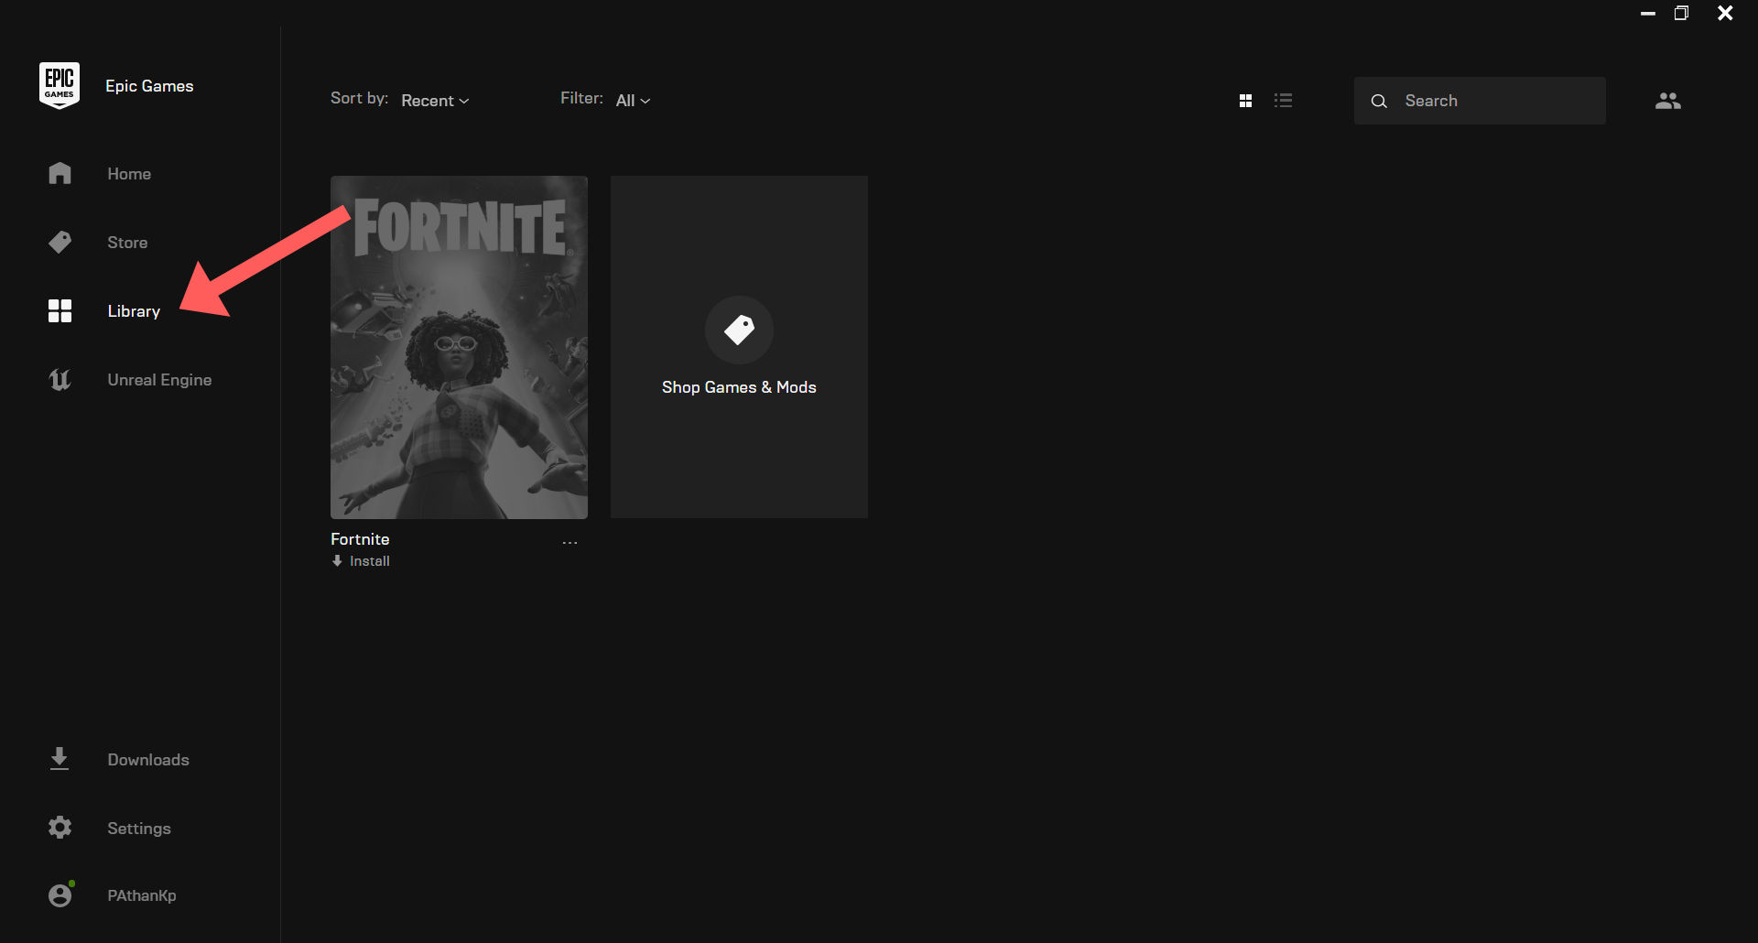Screen dimensions: 1758x943
Task: Click the Fortnite title label
Action: tap(360, 538)
